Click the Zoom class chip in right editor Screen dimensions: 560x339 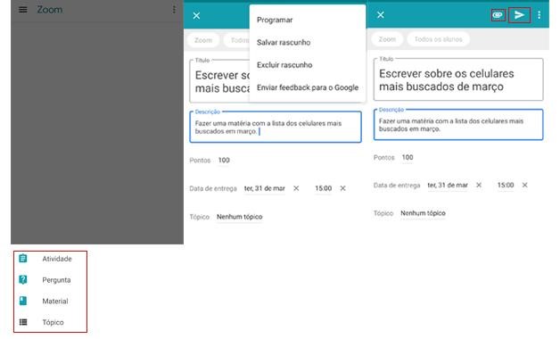click(x=387, y=39)
